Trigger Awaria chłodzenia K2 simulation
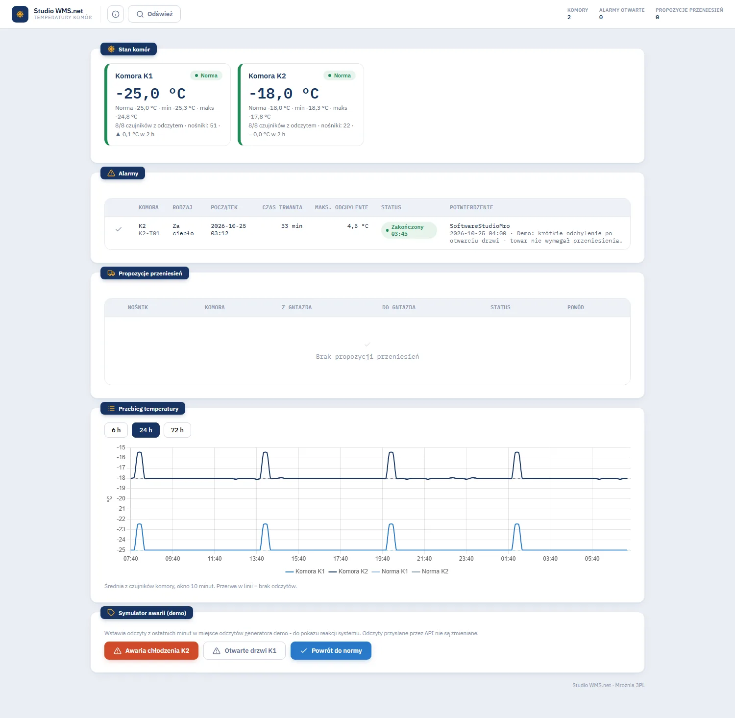 [x=151, y=650]
